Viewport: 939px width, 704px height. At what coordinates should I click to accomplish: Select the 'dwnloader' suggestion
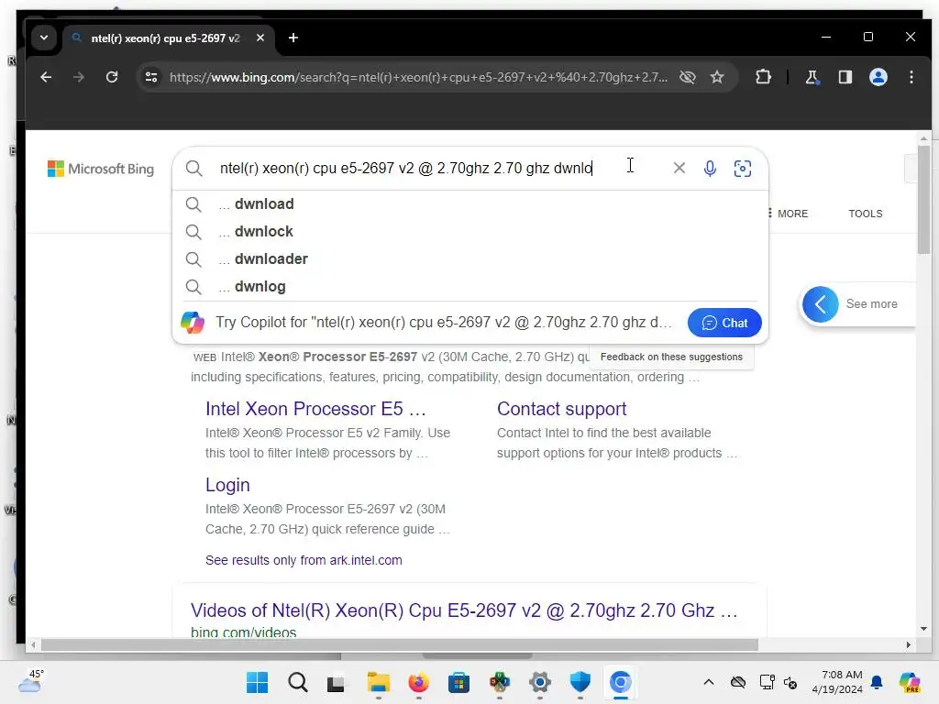[470, 259]
